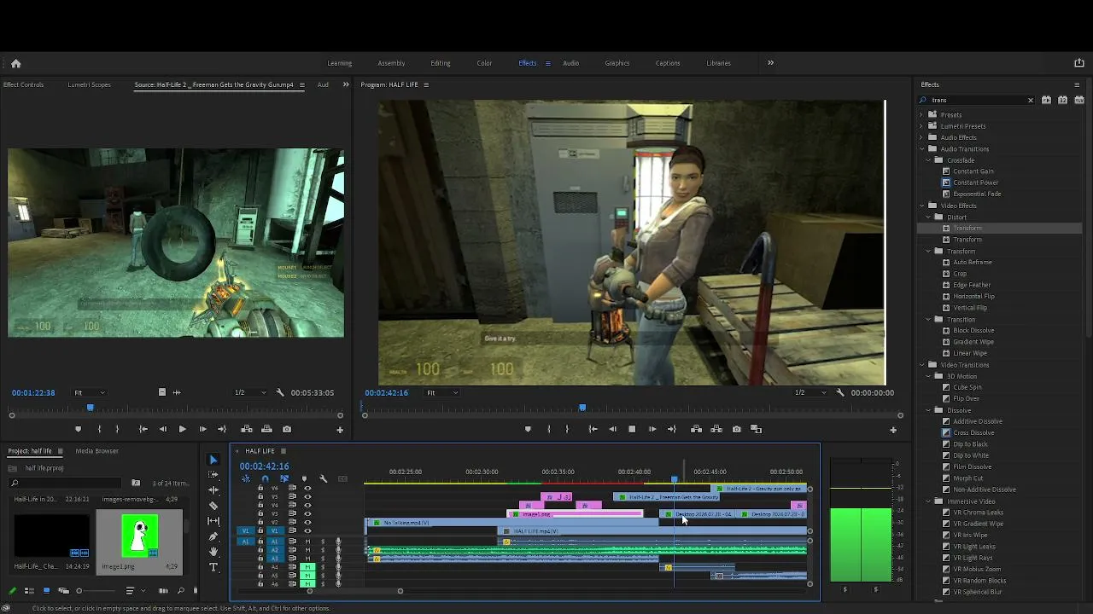
Task: Hide video track V6 eye
Action: 307,489
